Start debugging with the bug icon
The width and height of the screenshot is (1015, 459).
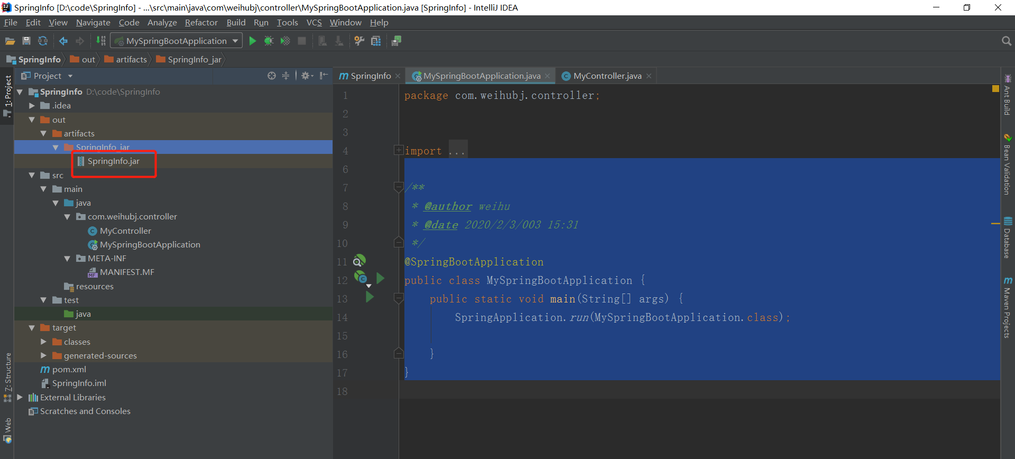tap(269, 41)
